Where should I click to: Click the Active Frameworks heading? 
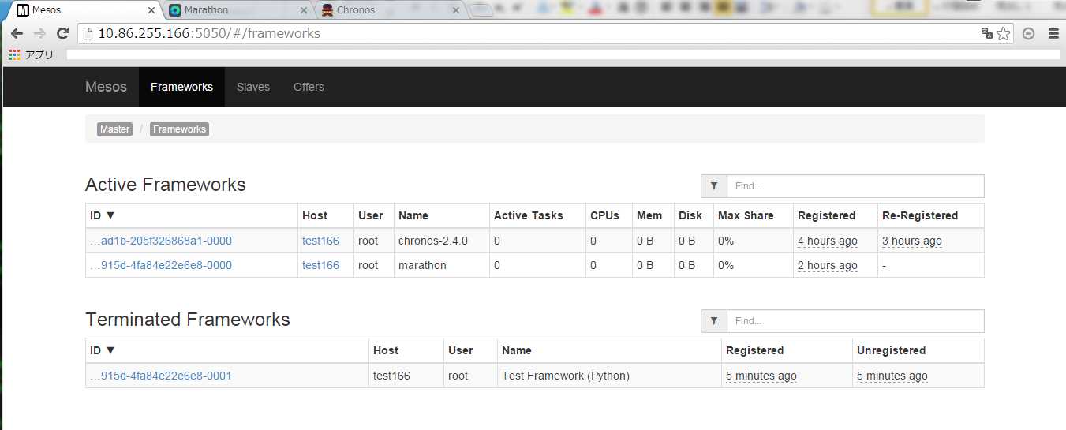click(166, 185)
